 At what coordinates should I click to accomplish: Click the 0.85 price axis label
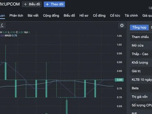(119, 71)
